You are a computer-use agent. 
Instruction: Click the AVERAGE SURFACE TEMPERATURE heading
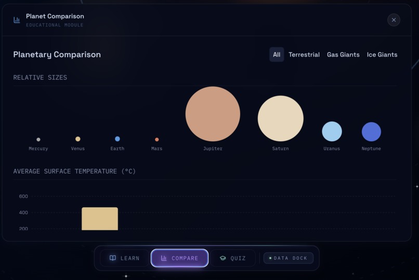tap(74, 171)
